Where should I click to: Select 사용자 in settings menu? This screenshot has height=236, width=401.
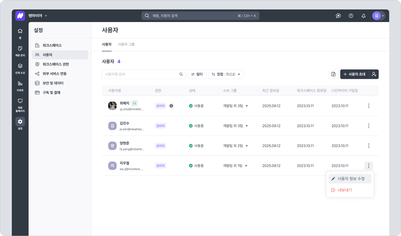(x=60, y=55)
